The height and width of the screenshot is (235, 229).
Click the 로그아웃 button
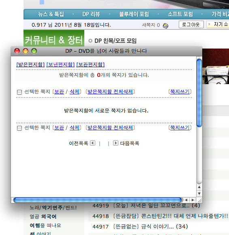tap(191, 24)
